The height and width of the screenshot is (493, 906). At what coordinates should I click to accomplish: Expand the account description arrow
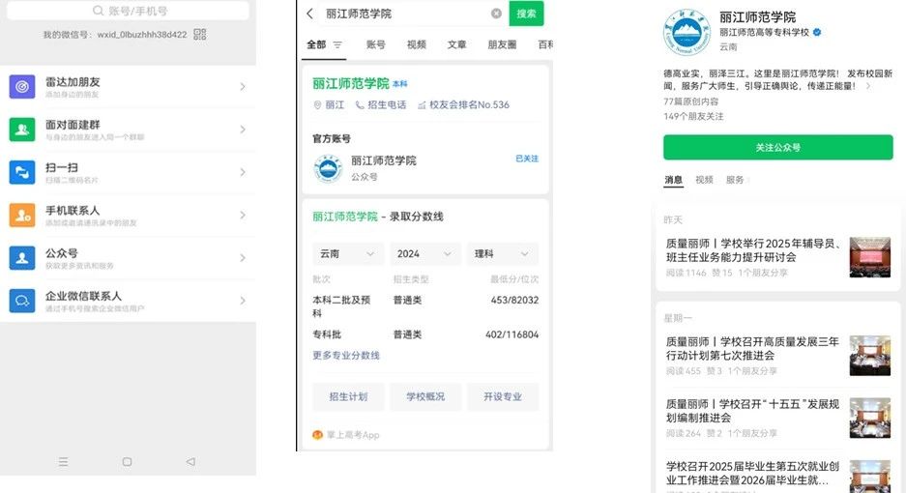(x=868, y=86)
